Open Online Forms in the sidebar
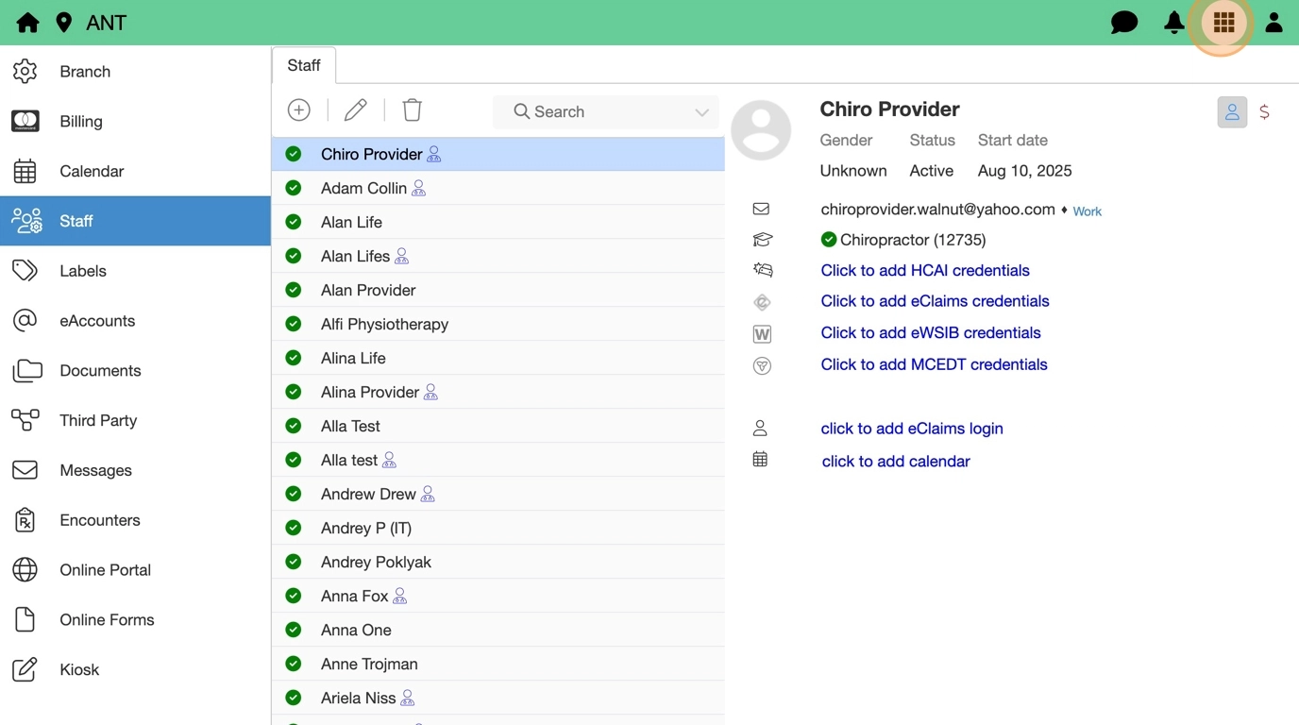Screen dimensions: 1299x725 [107, 619]
